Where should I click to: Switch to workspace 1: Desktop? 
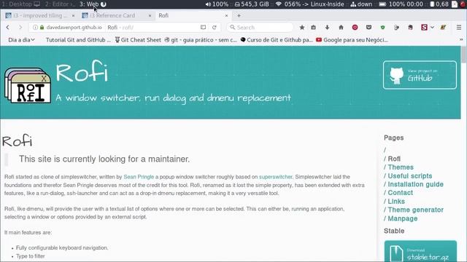click(x=21, y=4)
